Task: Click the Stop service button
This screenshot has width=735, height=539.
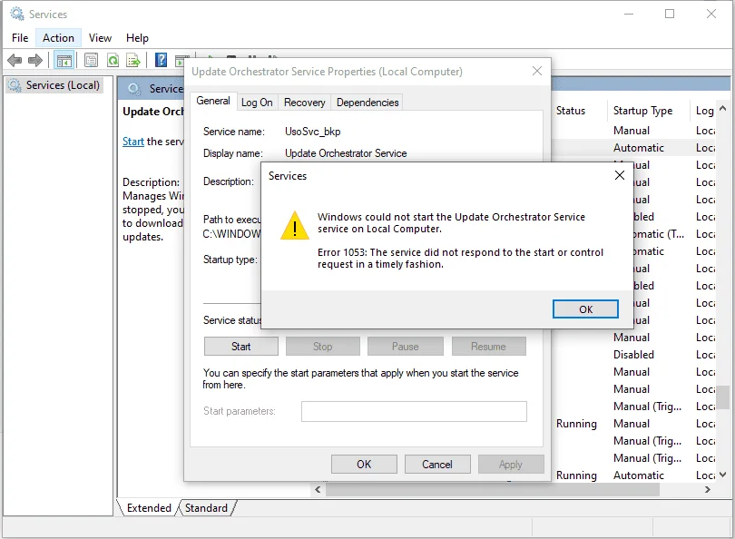Action: tap(322, 347)
